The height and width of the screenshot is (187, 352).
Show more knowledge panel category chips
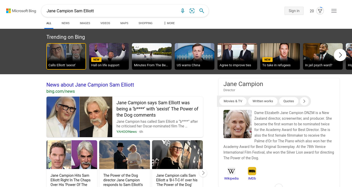click(304, 101)
